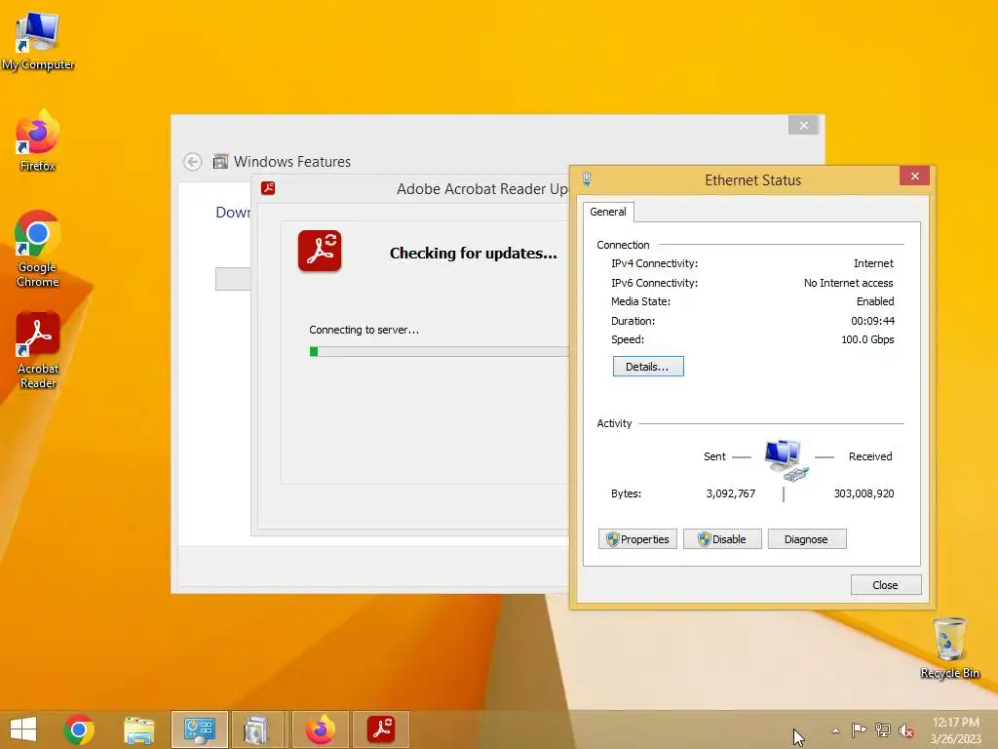Click the Ethernet Status title bar icon
This screenshot has width=998, height=749.
point(587,179)
